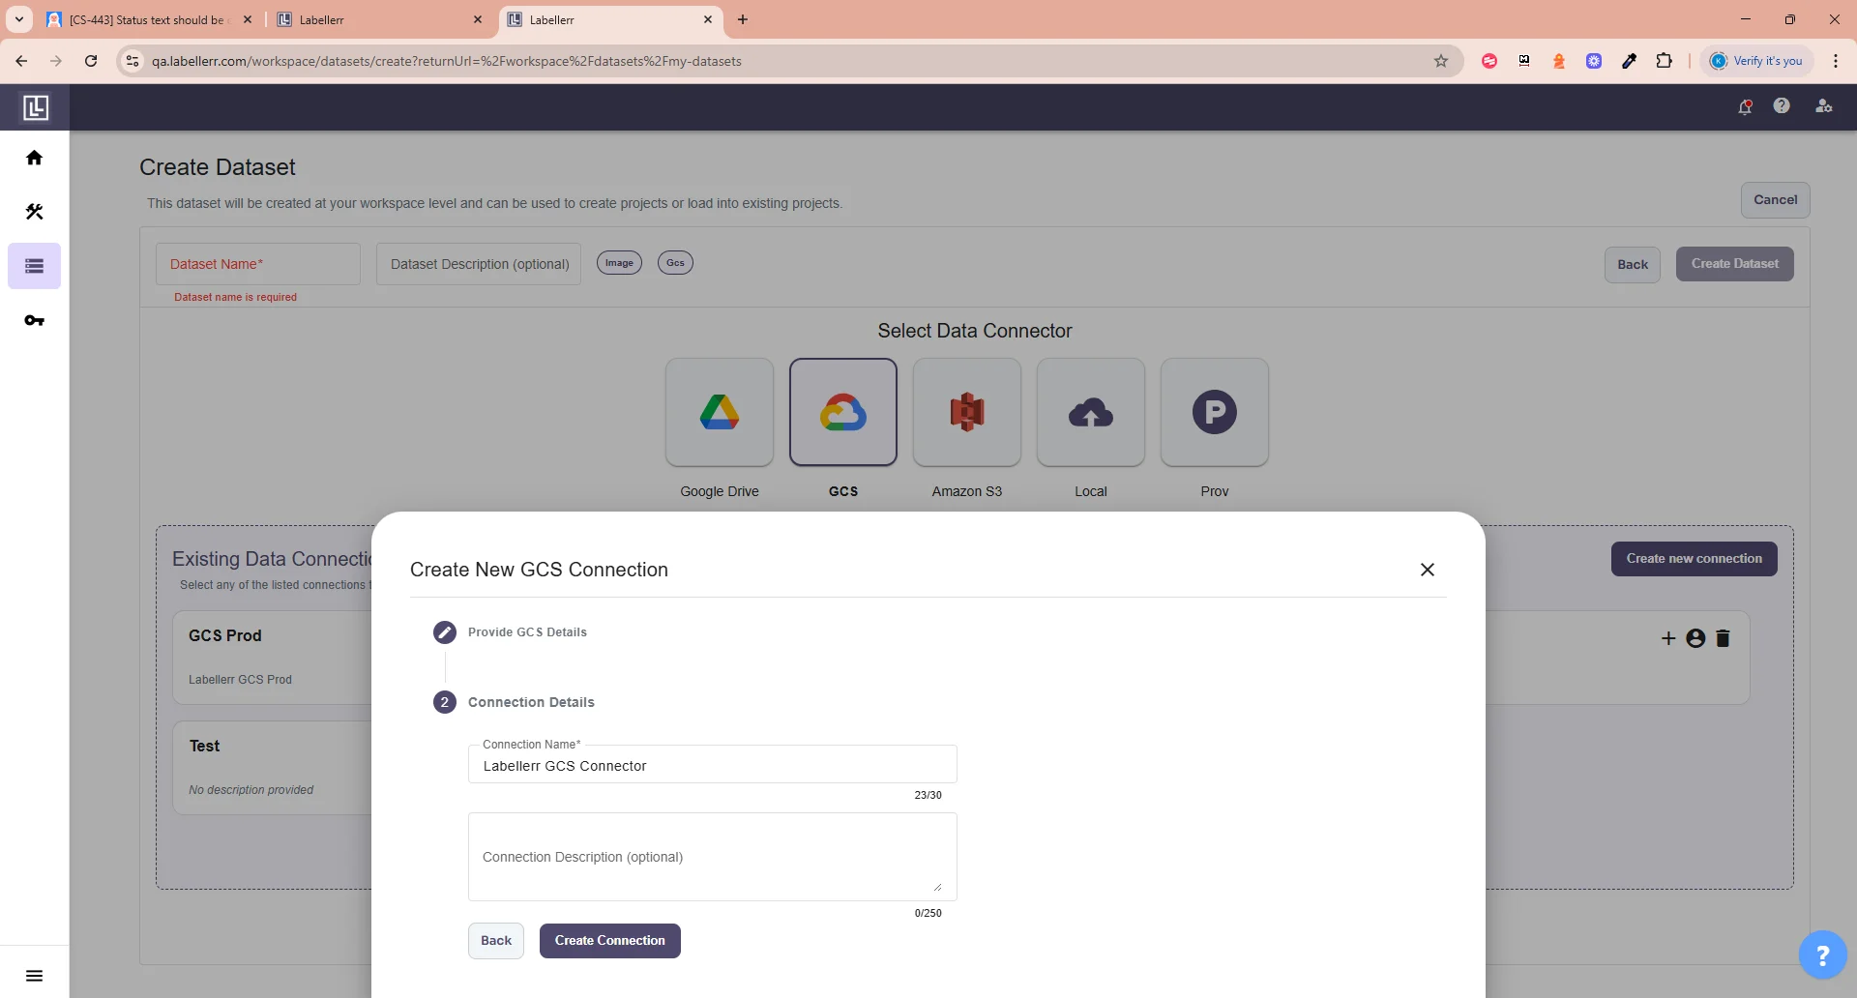The image size is (1857, 998).
Task: Select the GCS connector
Action: pyautogui.click(x=843, y=413)
